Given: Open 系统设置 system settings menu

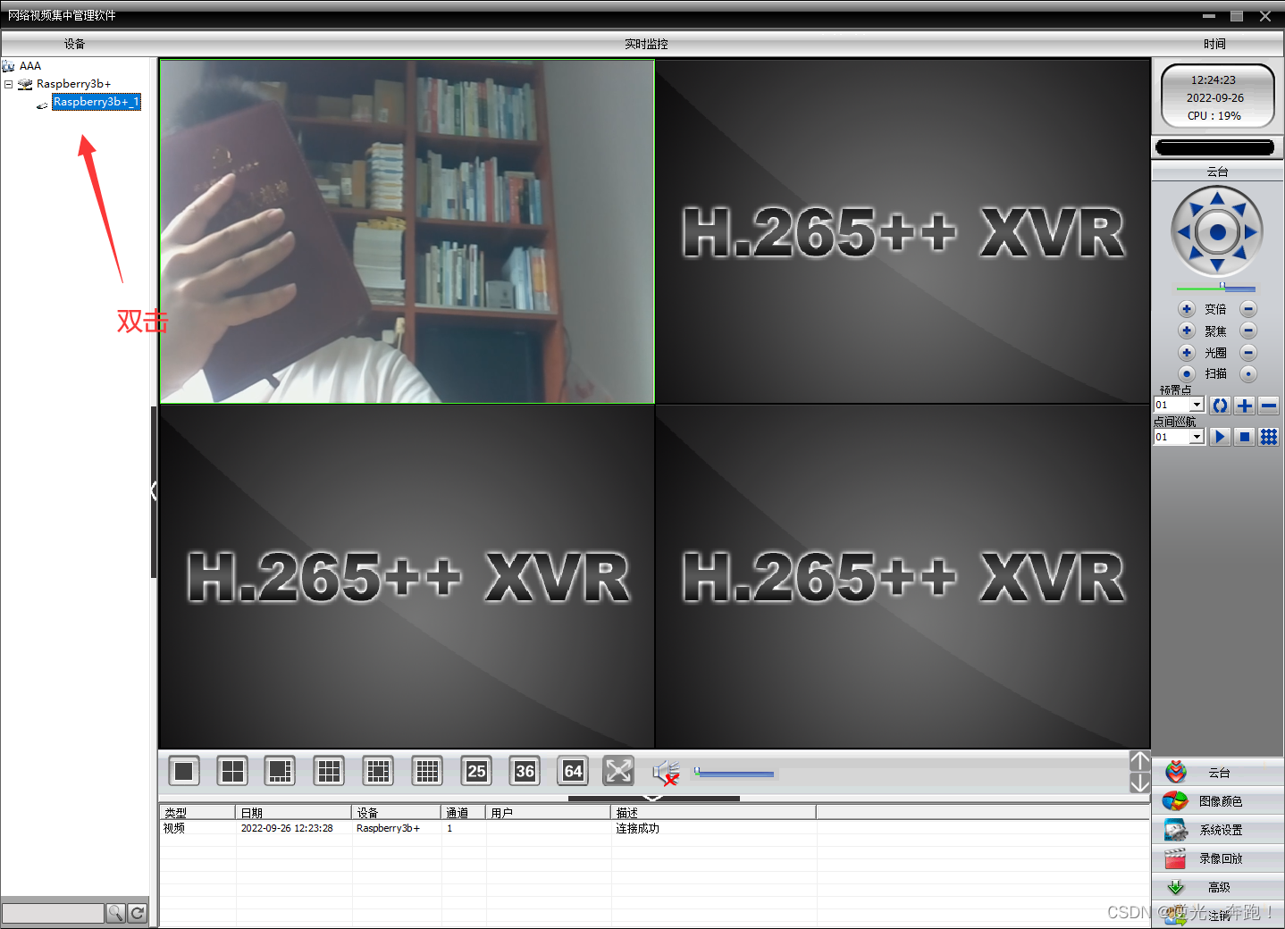Looking at the screenshot, I should click(x=1218, y=830).
